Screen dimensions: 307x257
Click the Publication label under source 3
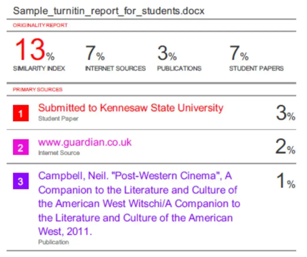coord(54,242)
